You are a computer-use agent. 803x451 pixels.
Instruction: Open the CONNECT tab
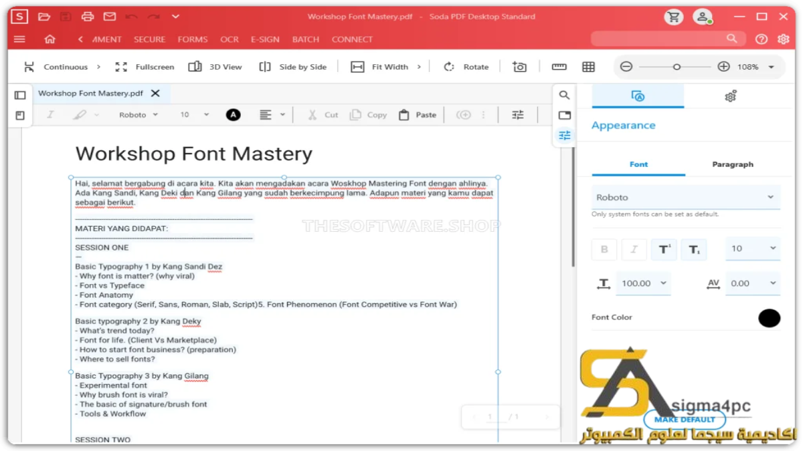tap(352, 39)
